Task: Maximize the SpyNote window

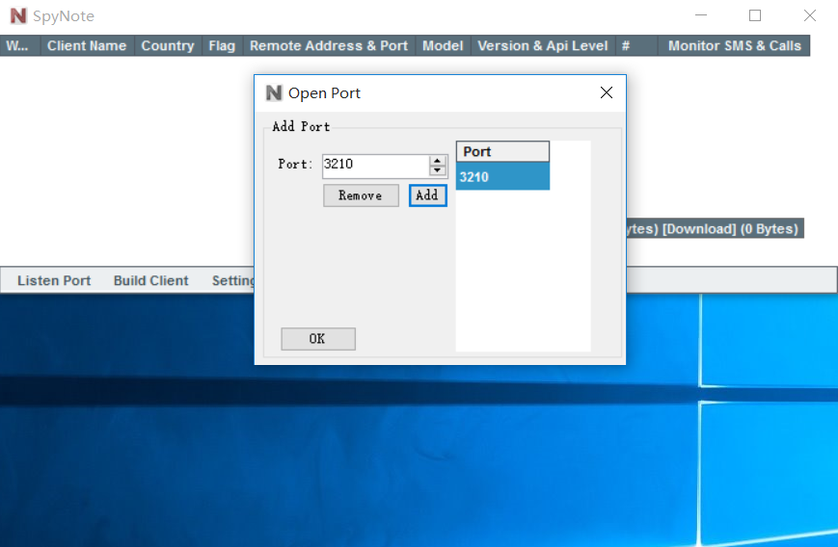Action: pyautogui.click(x=755, y=15)
